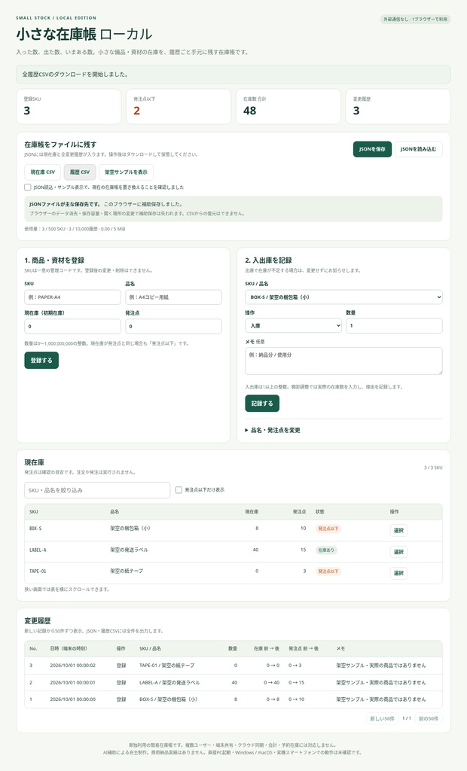Click the メモ textarea
Screen dimensions: 467x771
pyautogui.click(x=343, y=361)
